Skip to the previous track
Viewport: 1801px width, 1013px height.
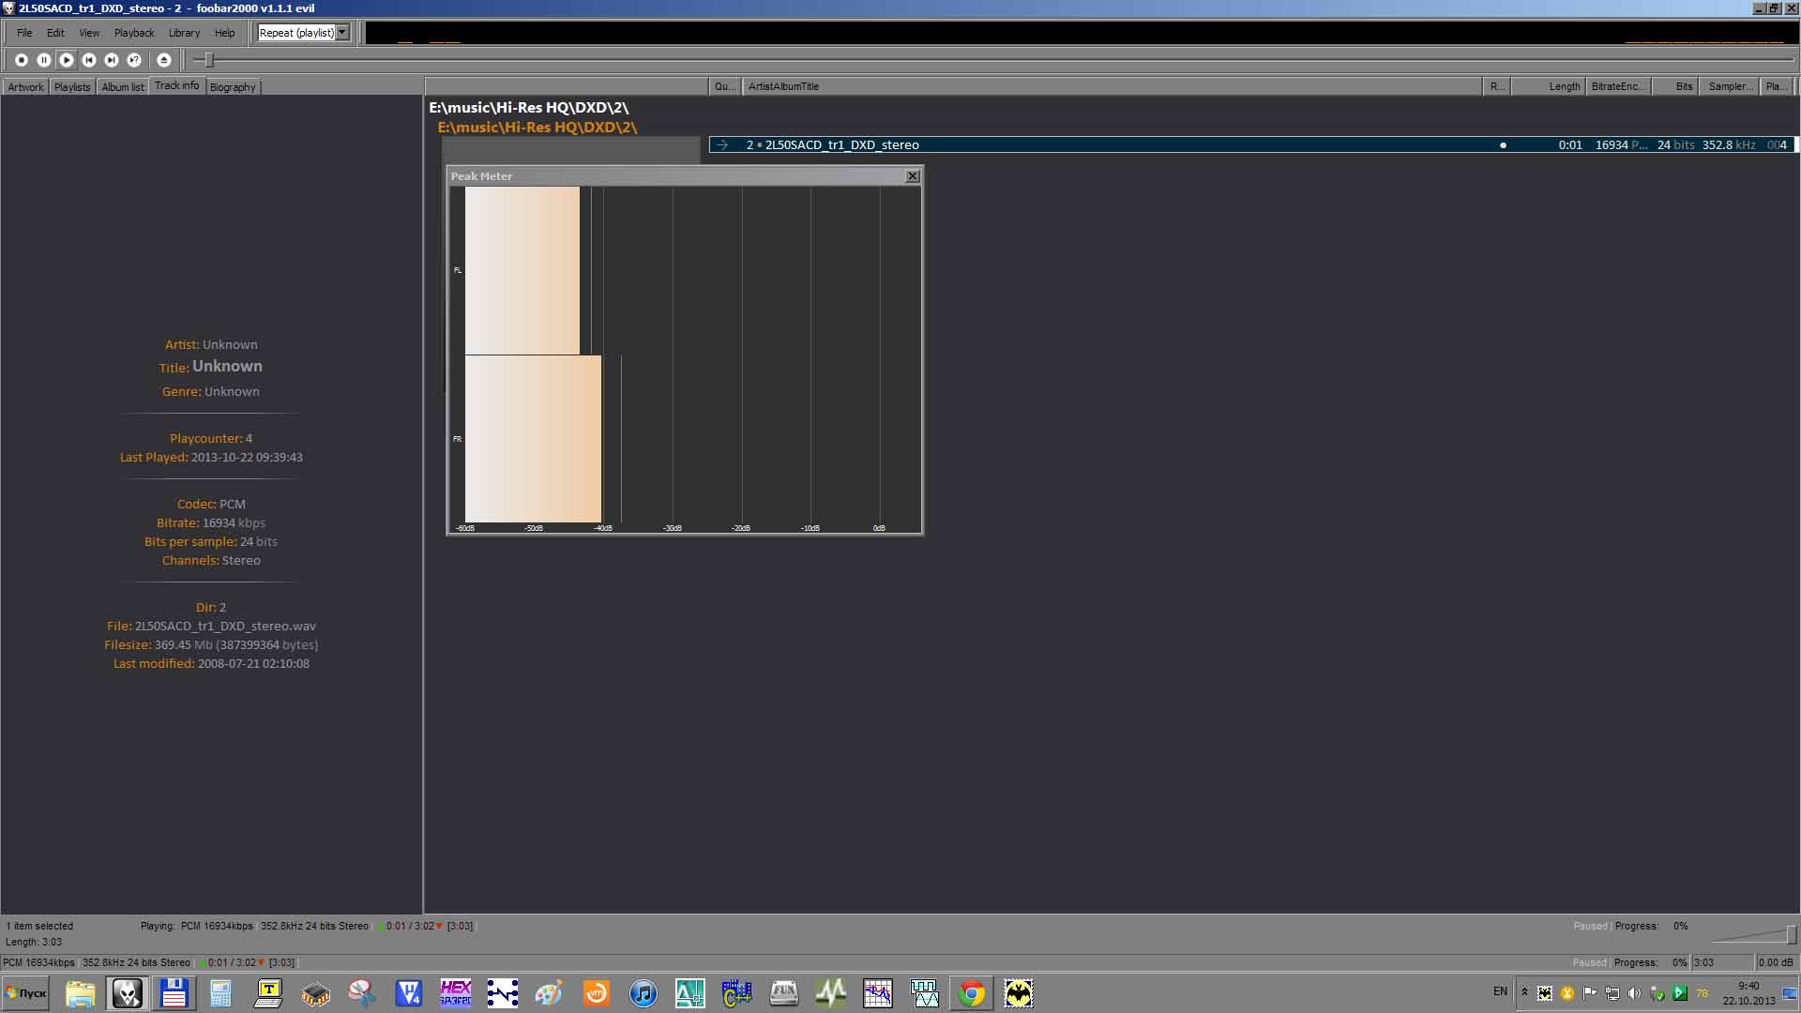click(x=88, y=59)
